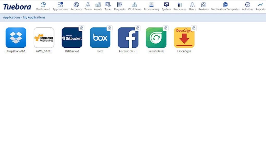Viewport: 266px width, 166px height.
Task: Click the Box label under the tile
Action: pos(100,51)
